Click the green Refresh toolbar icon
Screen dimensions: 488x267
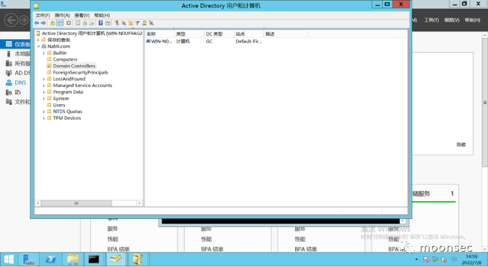click(85, 23)
